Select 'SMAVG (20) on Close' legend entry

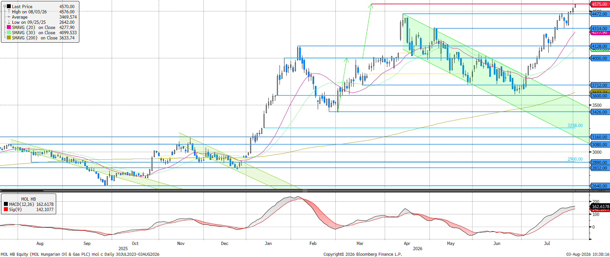tap(34, 27)
